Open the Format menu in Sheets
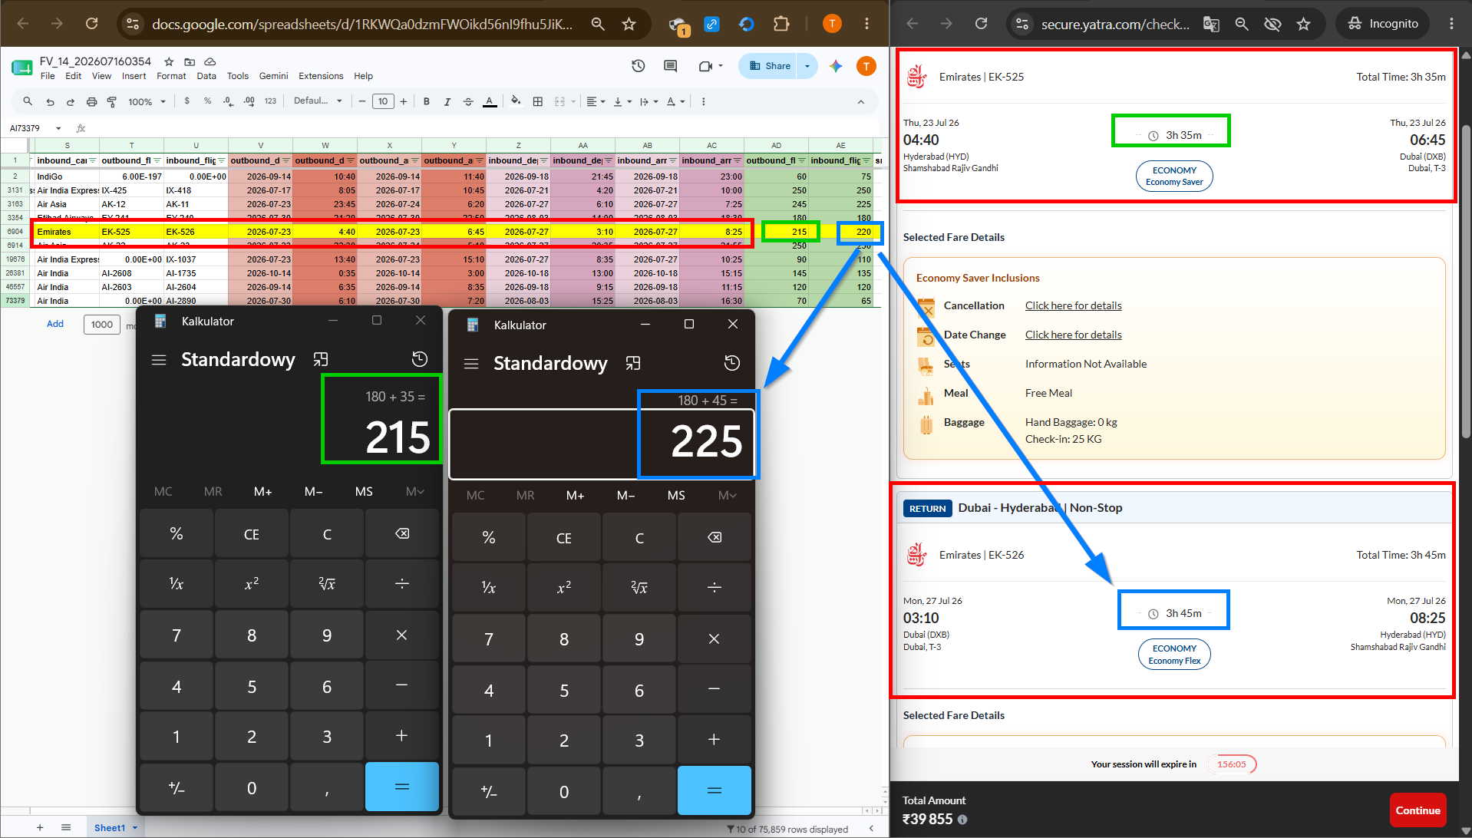 (171, 76)
